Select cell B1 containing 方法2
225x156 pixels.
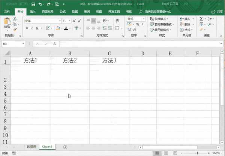tap(69, 60)
